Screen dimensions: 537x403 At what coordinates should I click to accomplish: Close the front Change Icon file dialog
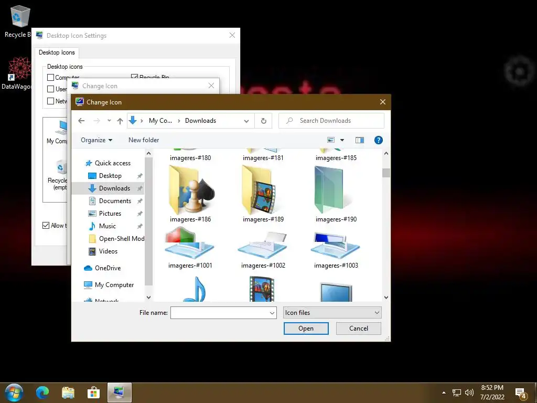(x=382, y=102)
